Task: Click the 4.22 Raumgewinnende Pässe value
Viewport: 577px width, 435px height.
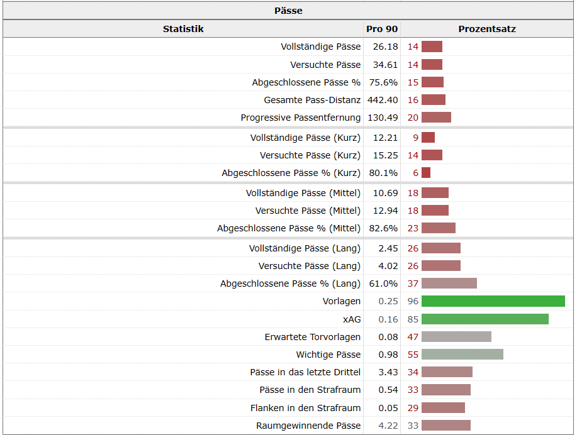Action: pyautogui.click(x=388, y=426)
